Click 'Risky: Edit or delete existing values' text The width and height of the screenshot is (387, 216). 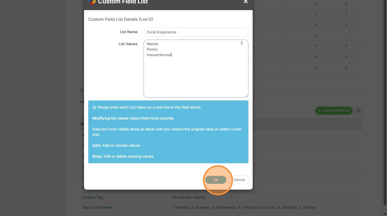click(123, 156)
